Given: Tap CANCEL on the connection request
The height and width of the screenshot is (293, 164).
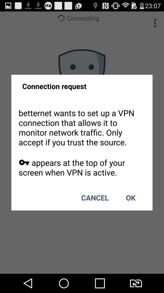Looking at the screenshot, I should [x=95, y=198].
